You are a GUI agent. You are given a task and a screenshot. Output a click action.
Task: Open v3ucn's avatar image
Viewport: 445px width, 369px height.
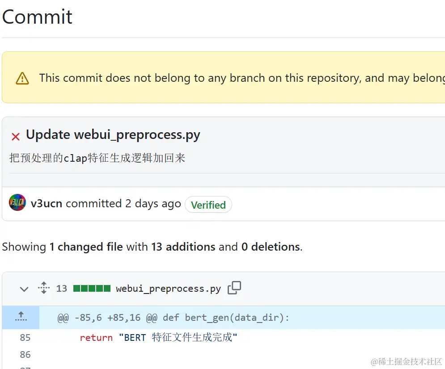point(17,203)
